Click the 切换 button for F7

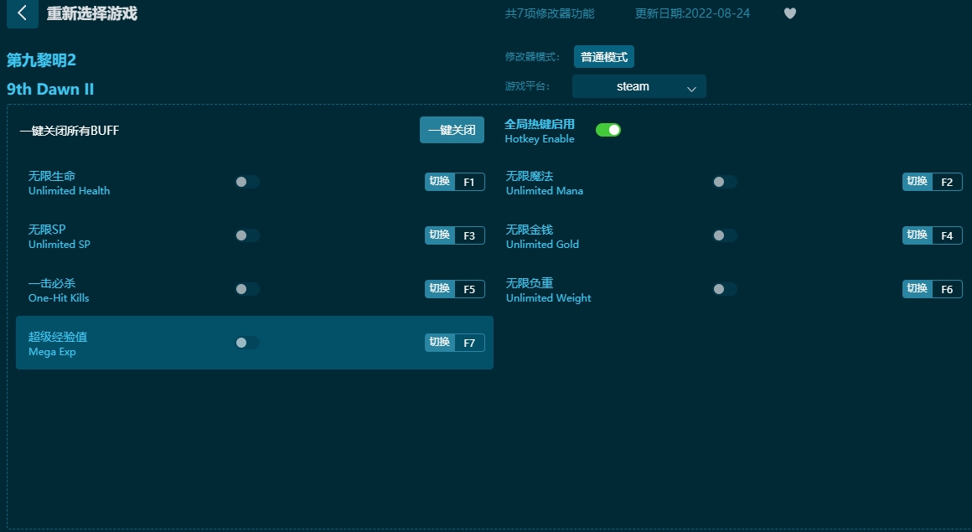[440, 343]
